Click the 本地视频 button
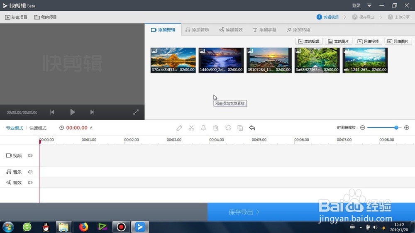415x233 pixels. (x=309, y=41)
